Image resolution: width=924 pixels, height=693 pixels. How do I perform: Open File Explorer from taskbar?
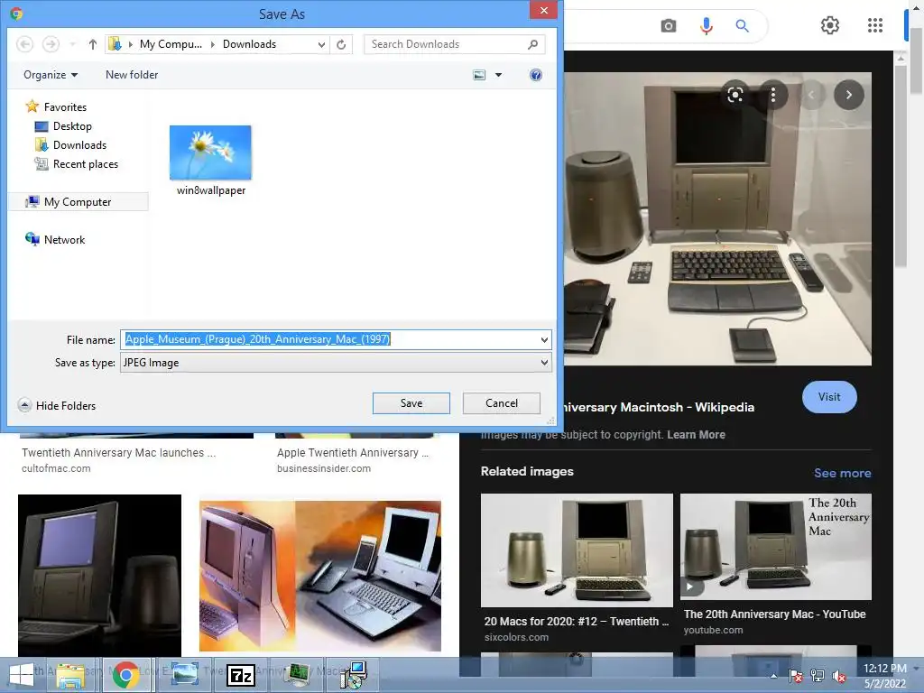tap(70, 675)
